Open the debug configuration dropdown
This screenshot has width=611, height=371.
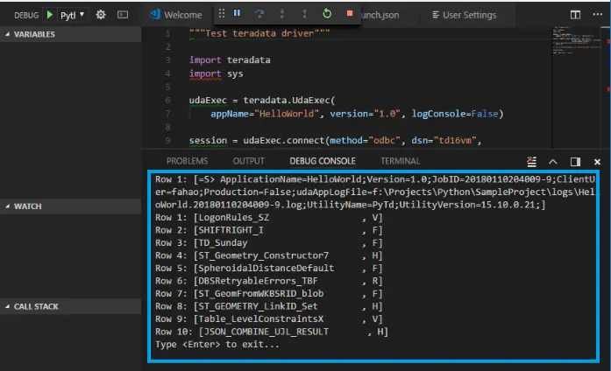pyautogui.click(x=73, y=15)
